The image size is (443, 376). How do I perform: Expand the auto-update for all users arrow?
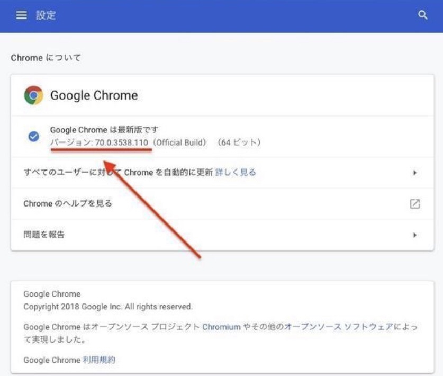click(x=415, y=173)
